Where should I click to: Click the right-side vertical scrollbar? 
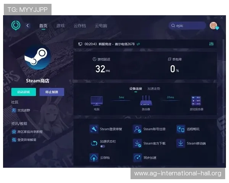224,101
